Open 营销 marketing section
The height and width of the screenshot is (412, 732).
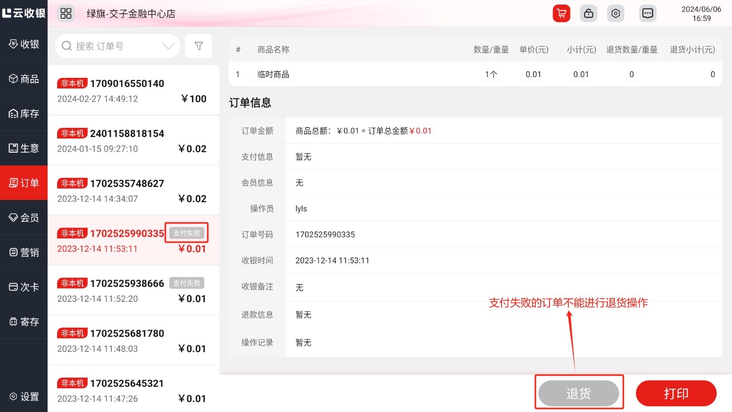pyautogui.click(x=24, y=252)
